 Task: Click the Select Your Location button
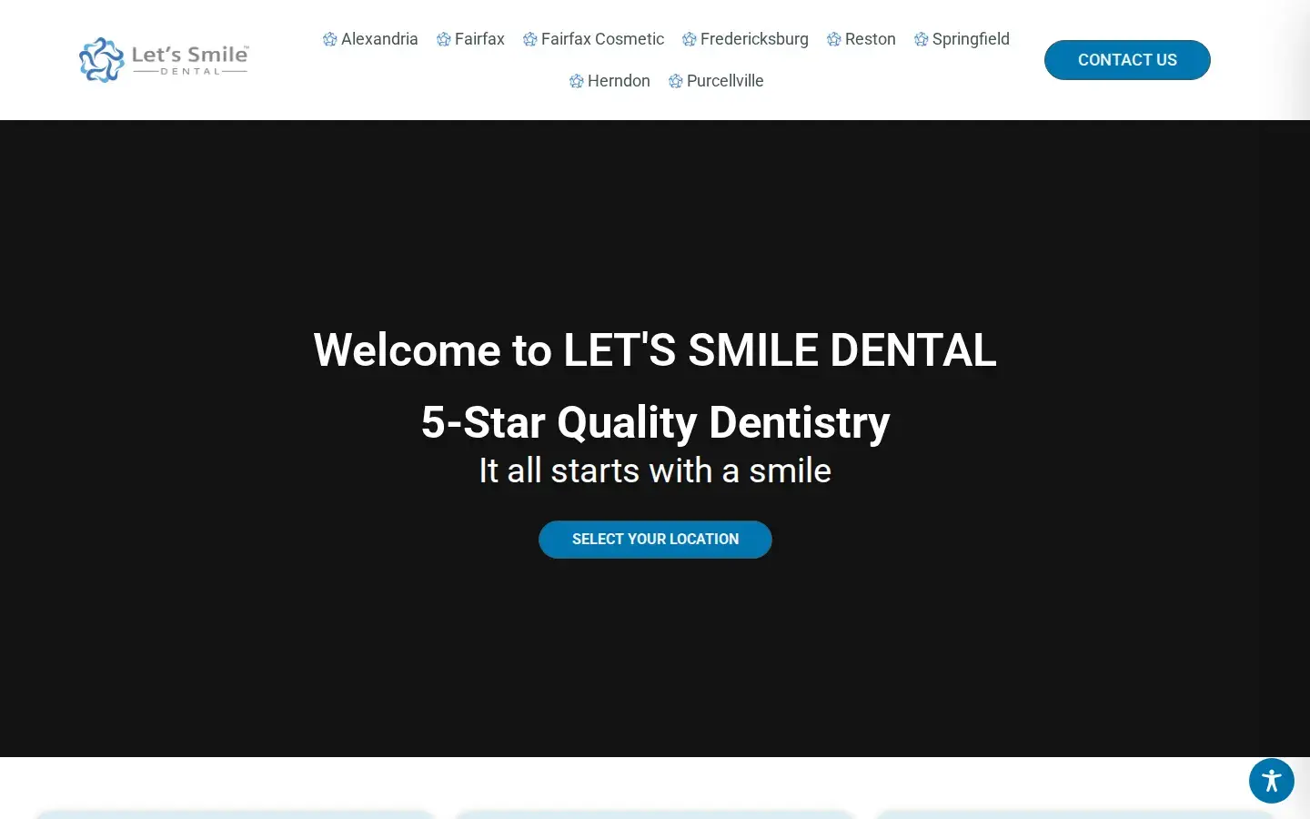click(655, 540)
